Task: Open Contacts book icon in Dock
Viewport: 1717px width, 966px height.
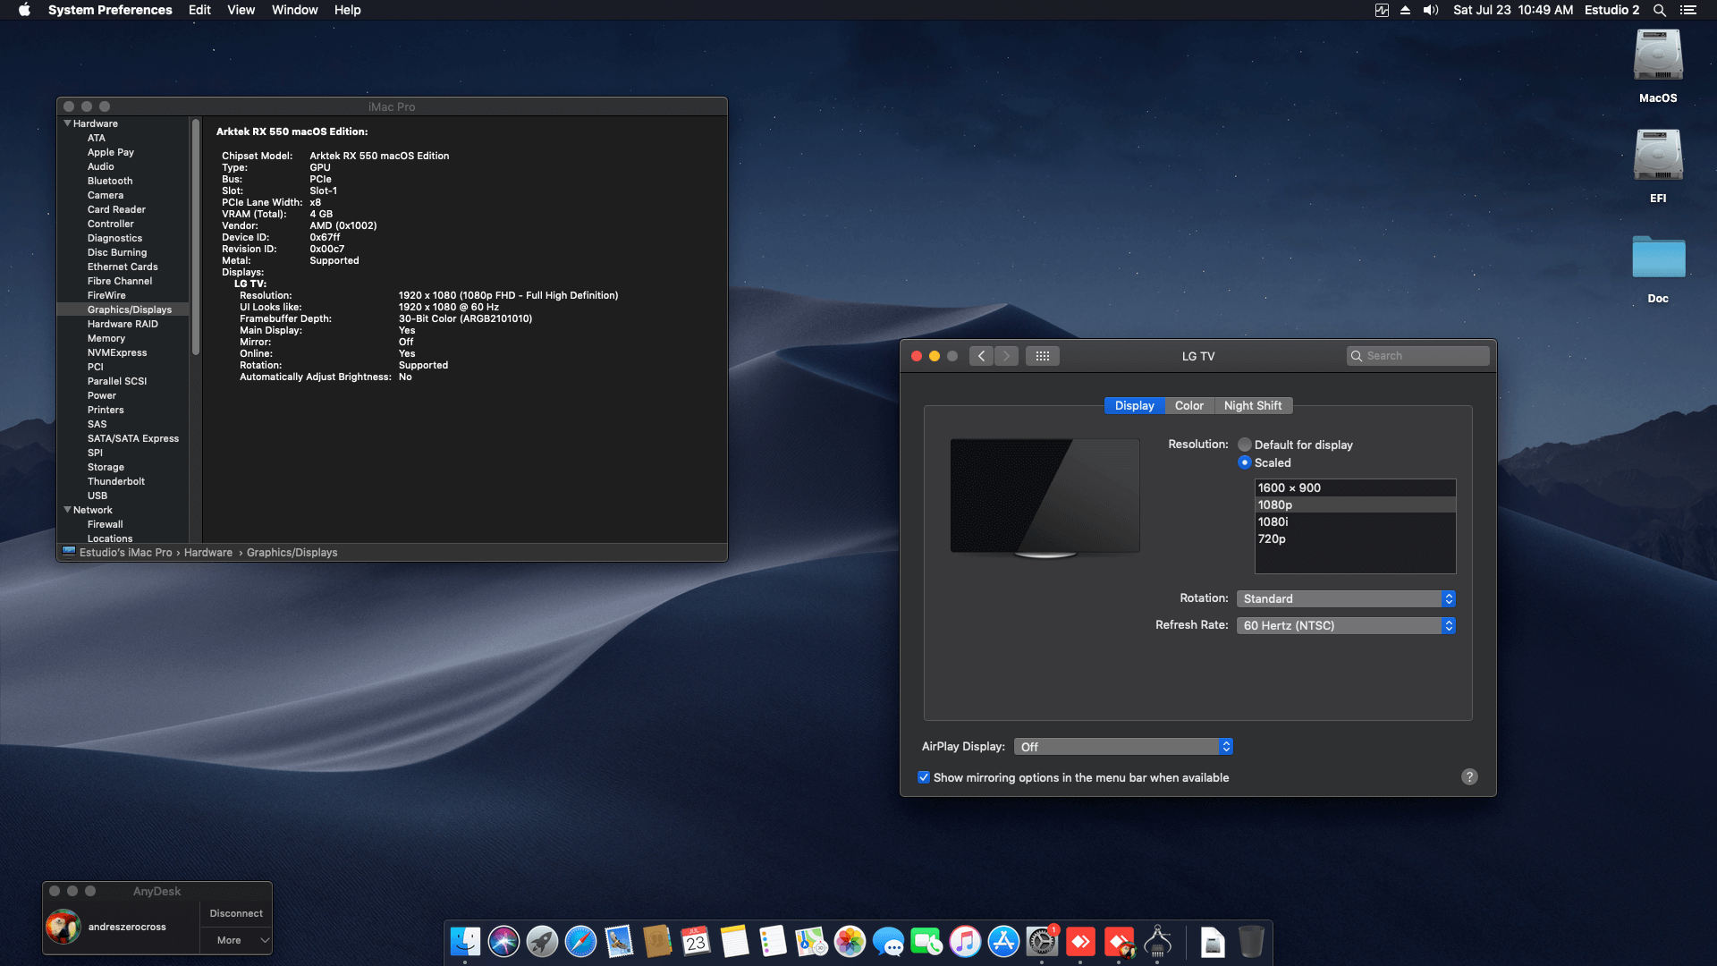Action: [657, 942]
